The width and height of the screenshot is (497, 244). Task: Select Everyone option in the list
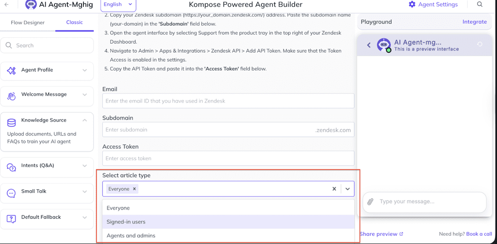pos(228,208)
